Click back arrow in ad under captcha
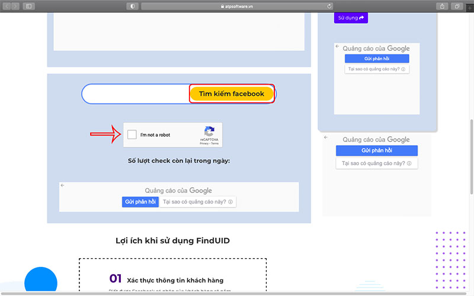This screenshot has height=296, width=474. click(x=62, y=185)
